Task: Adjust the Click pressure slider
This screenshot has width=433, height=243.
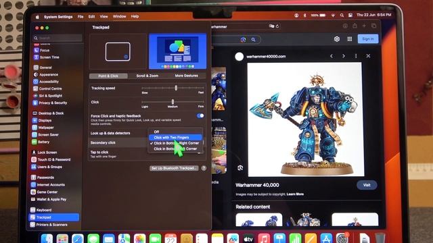Action: coord(173,102)
